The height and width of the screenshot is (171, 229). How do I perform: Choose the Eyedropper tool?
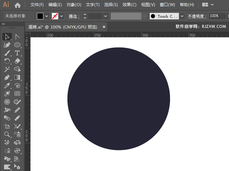click(7, 85)
